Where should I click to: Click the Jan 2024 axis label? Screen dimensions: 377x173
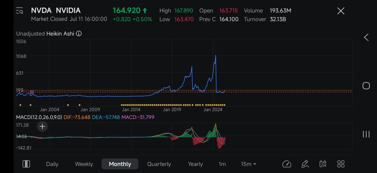tap(213, 110)
